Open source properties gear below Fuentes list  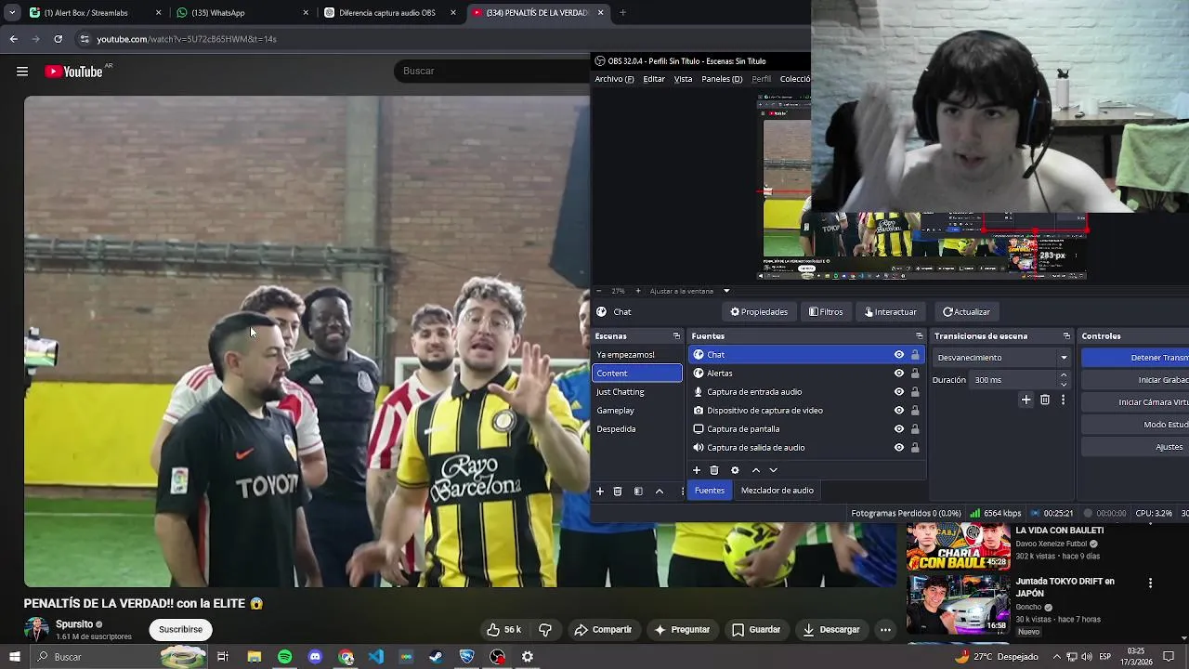tap(735, 470)
